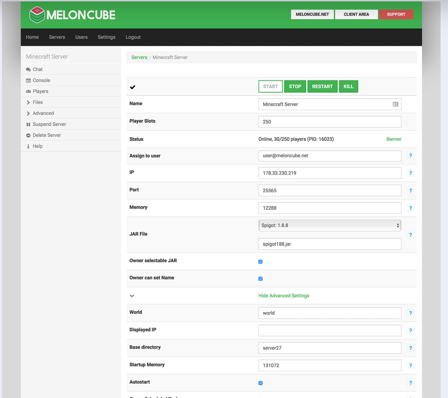The height and width of the screenshot is (398, 448).
Task: Toggle the Autostart checkbox
Action: [x=260, y=383]
